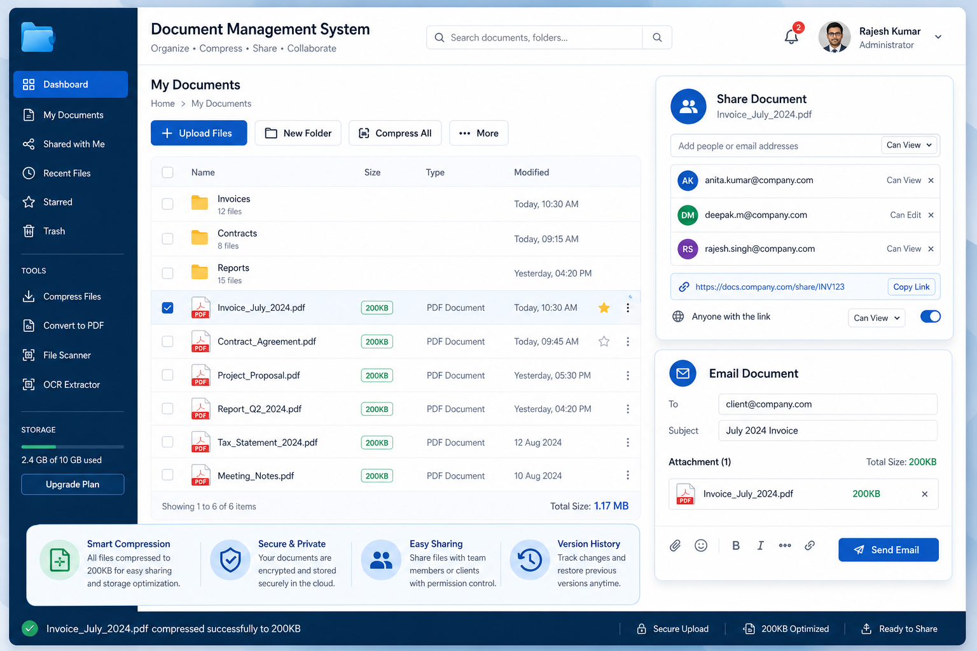The height and width of the screenshot is (651, 977).
Task: Click the paperclip attach icon
Action: [676, 545]
